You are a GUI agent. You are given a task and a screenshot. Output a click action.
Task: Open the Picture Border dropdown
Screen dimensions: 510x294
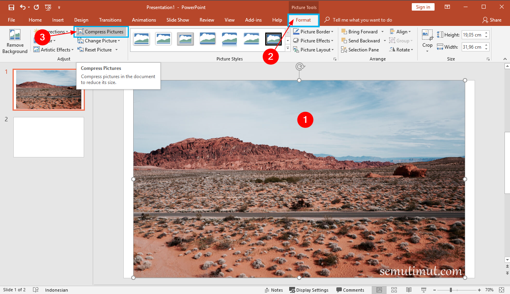(x=313, y=32)
